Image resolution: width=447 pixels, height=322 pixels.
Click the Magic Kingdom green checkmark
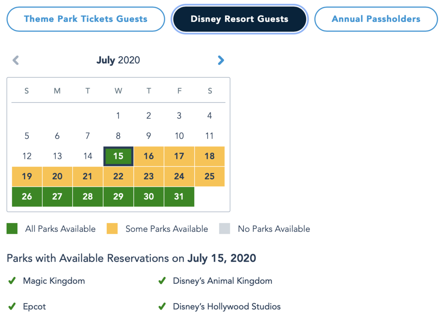[x=12, y=281]
